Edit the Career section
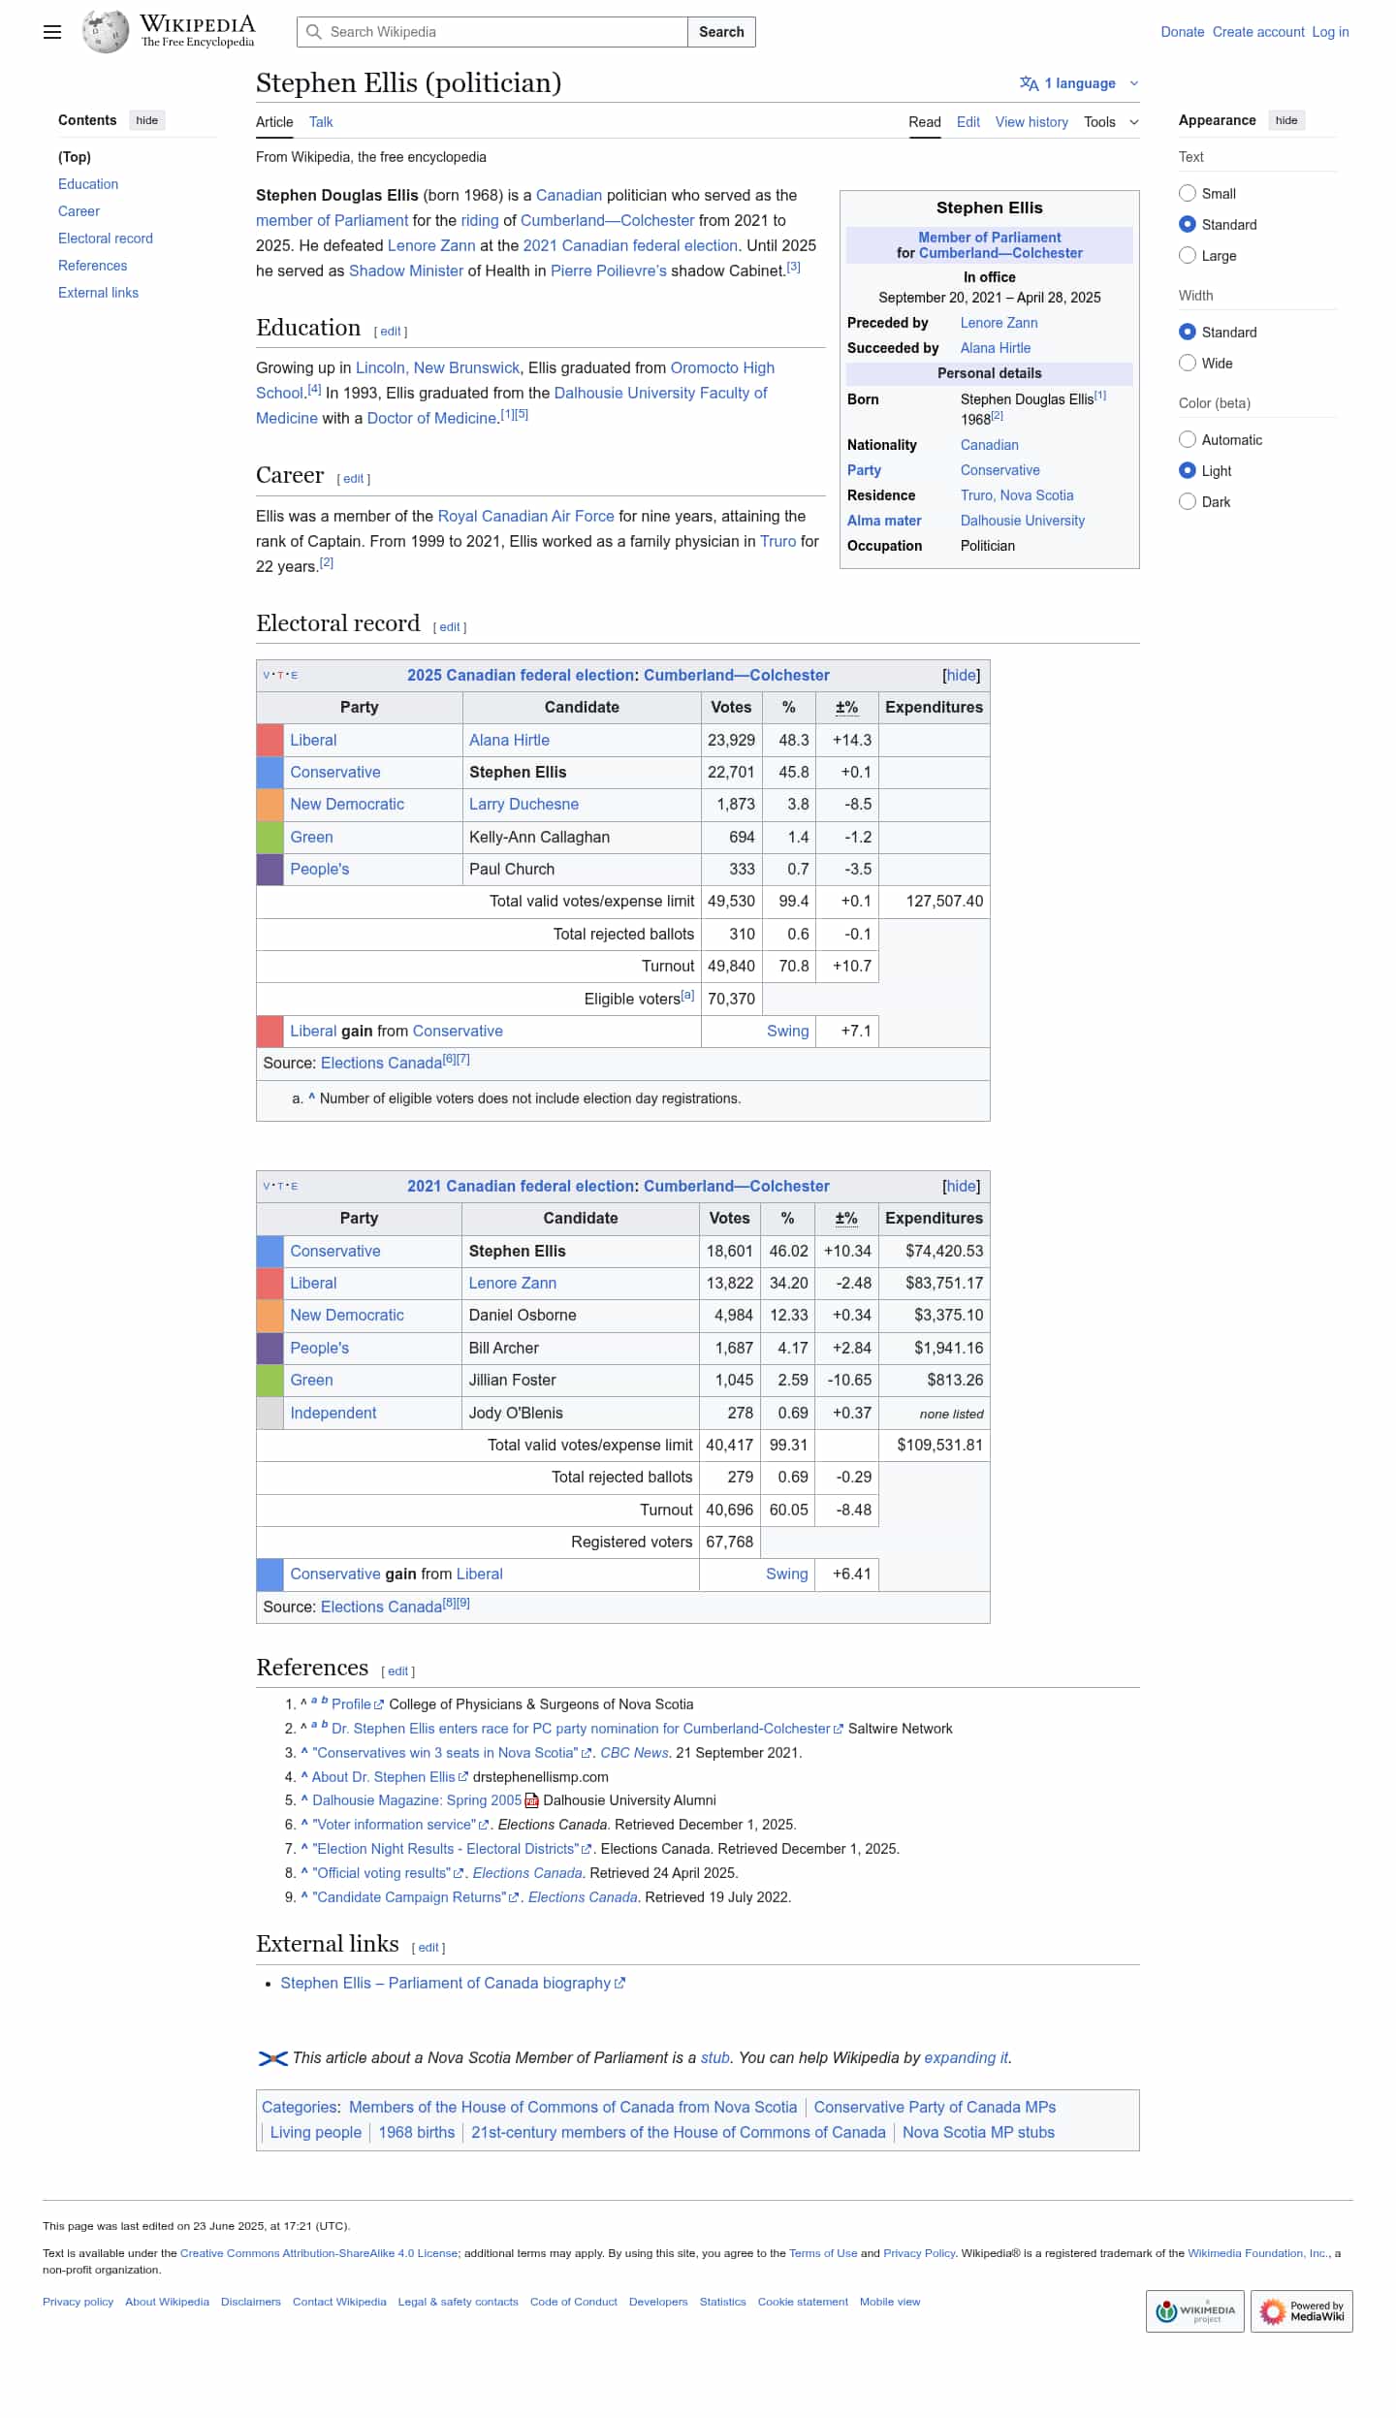 tap(354, 479)
